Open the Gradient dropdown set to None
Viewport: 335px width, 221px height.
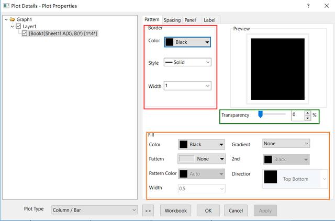tap(286, 144)
